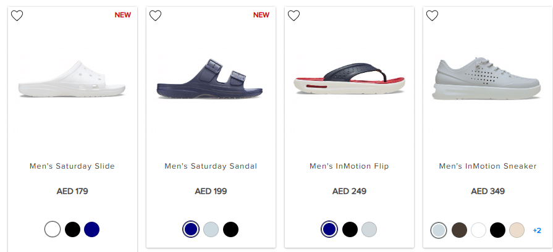Pick light grey swatch for InMotion Flip
This screenshot has height=252, width=553.
pyautogui.click(x=369, y=230)
